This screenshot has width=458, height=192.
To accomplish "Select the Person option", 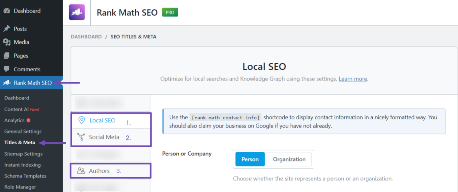I will 250,159.
